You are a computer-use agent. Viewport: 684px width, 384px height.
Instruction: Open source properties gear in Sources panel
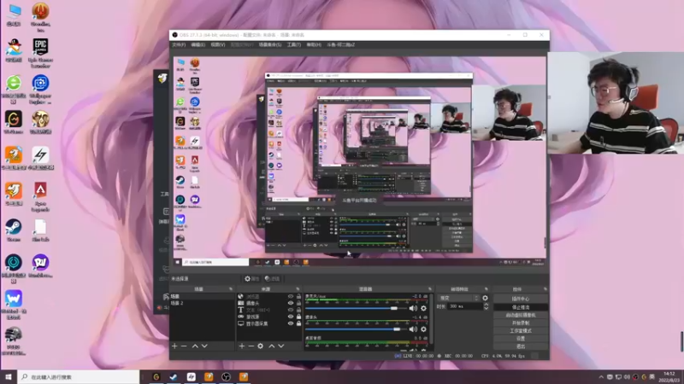260,346
